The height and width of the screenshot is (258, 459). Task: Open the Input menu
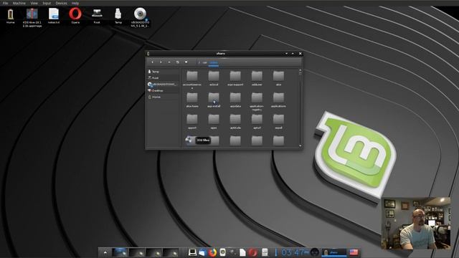(47, 3)
